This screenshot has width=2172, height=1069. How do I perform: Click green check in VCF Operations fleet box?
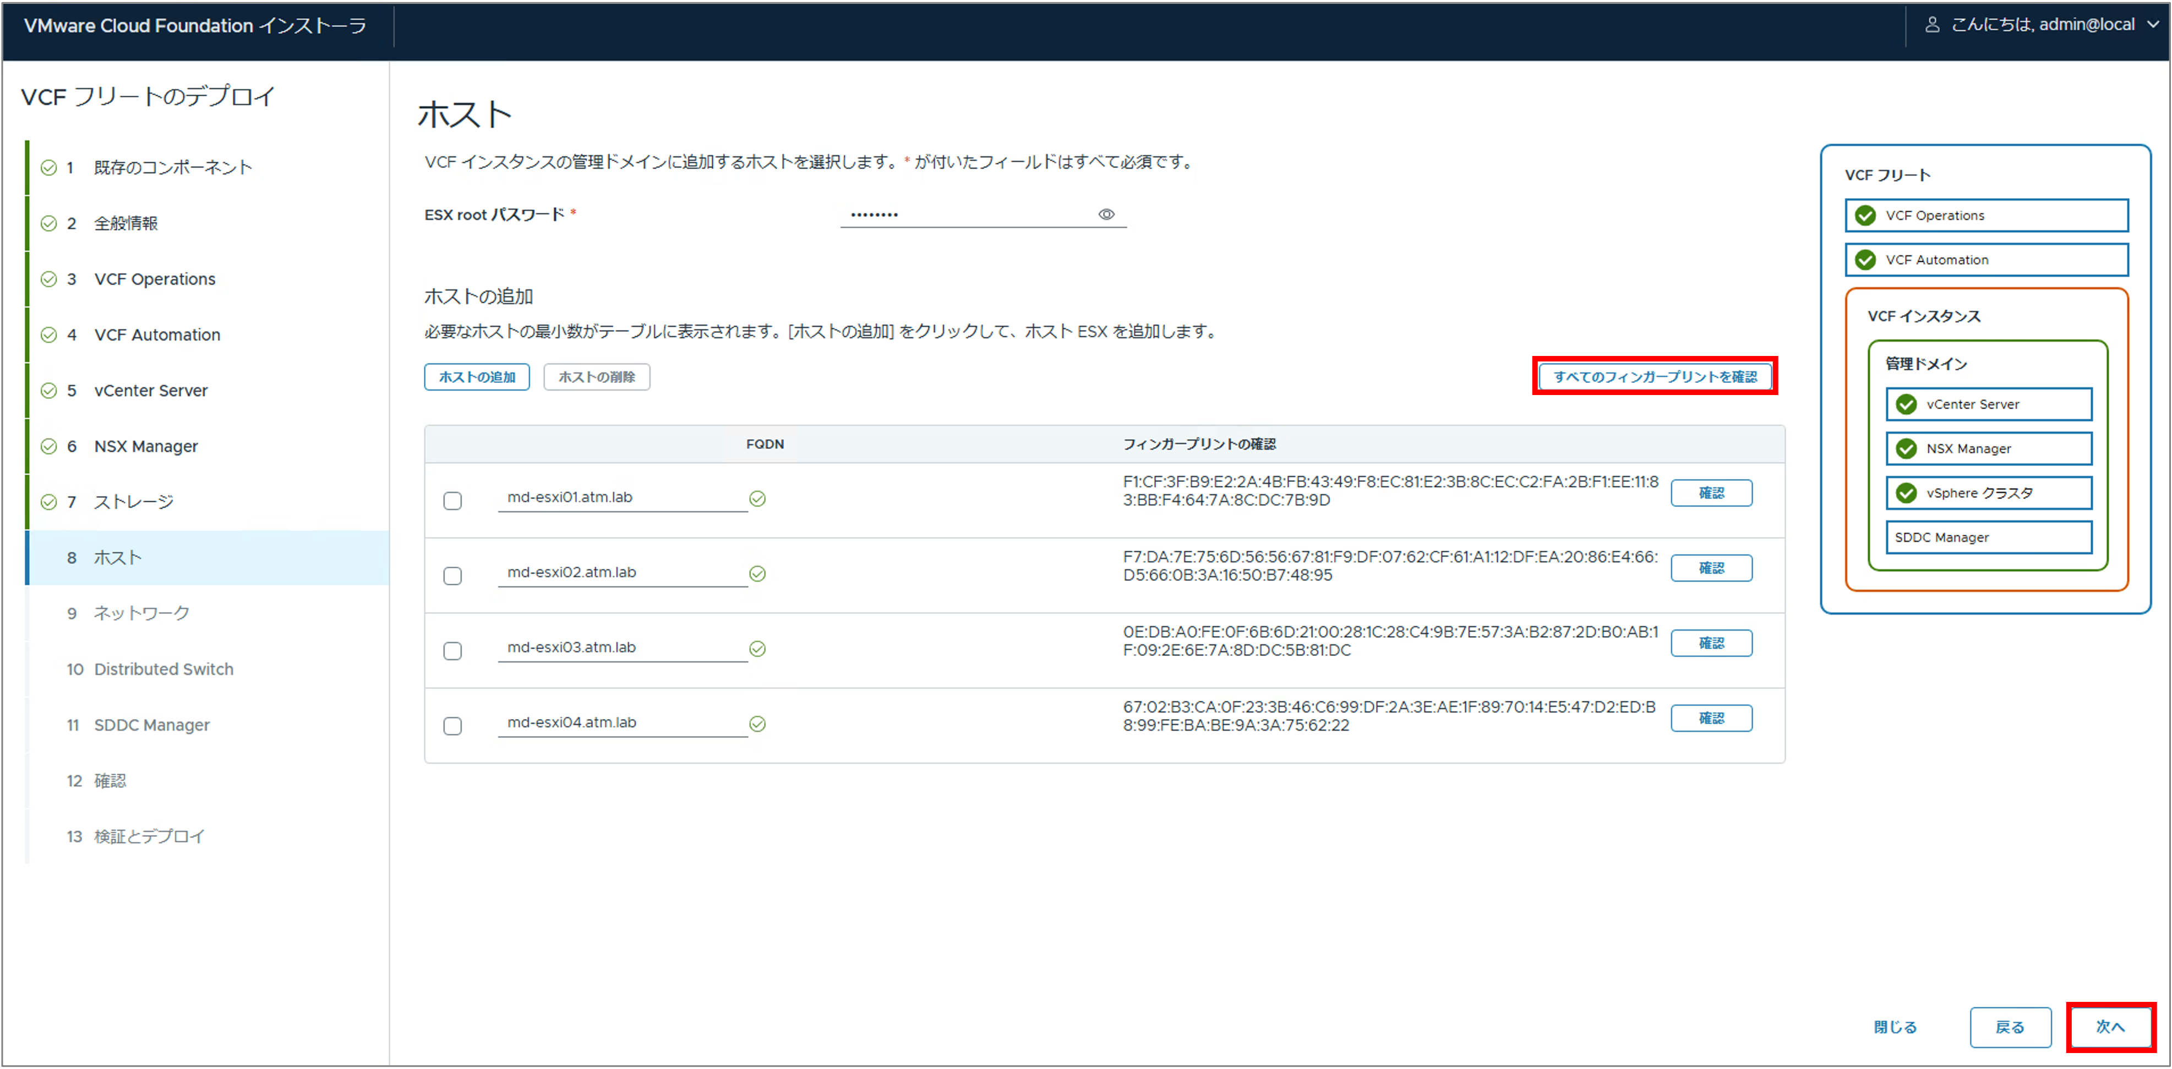[x=1865, y=215]
